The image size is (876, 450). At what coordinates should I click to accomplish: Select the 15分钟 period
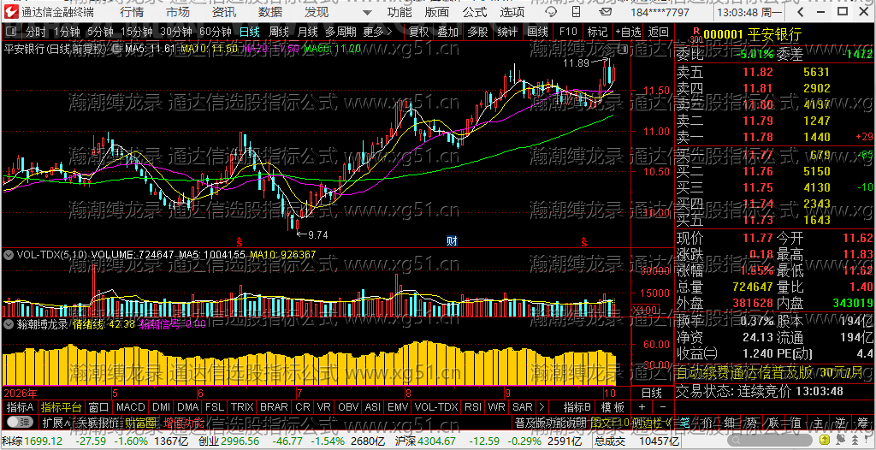point(137,32)
